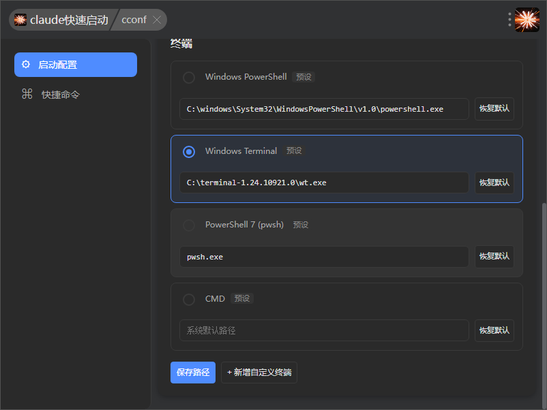This screenshot has height=410, width=547.
Task: Restore default for PowerShell 7 path
Action: (494, 256)
